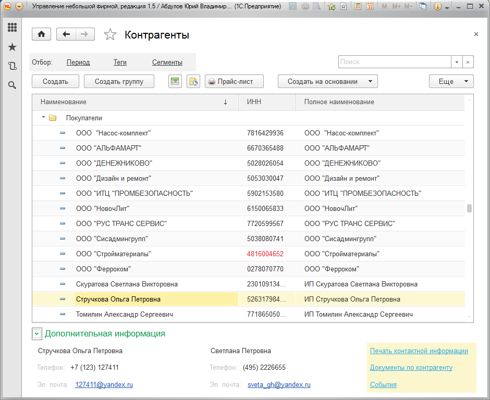Viewport: 490px width, 400px height.
Task: Click into the Поиск search field
Action: (x=394, y=62)
